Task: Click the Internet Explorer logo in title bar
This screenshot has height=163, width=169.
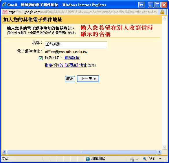Action: [4, 5]
